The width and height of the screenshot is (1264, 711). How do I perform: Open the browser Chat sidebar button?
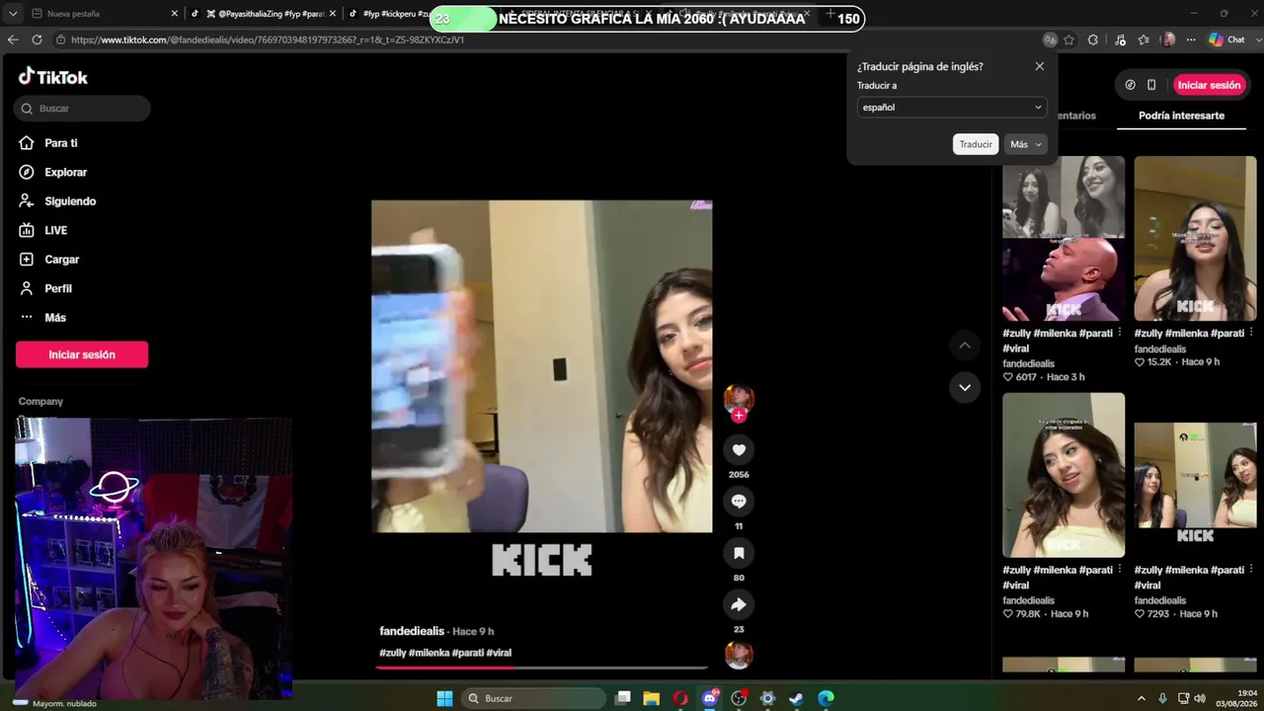click(x=1227, y=39)
